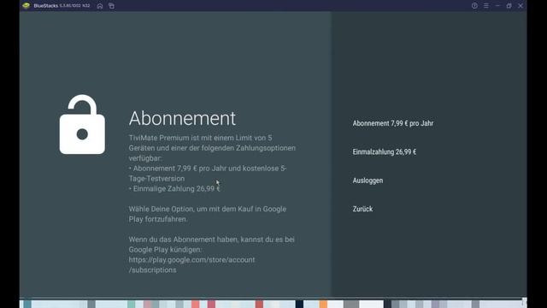The image size is (547, 308).
Task: Click the BlueStacks title text
Action: 45,6
